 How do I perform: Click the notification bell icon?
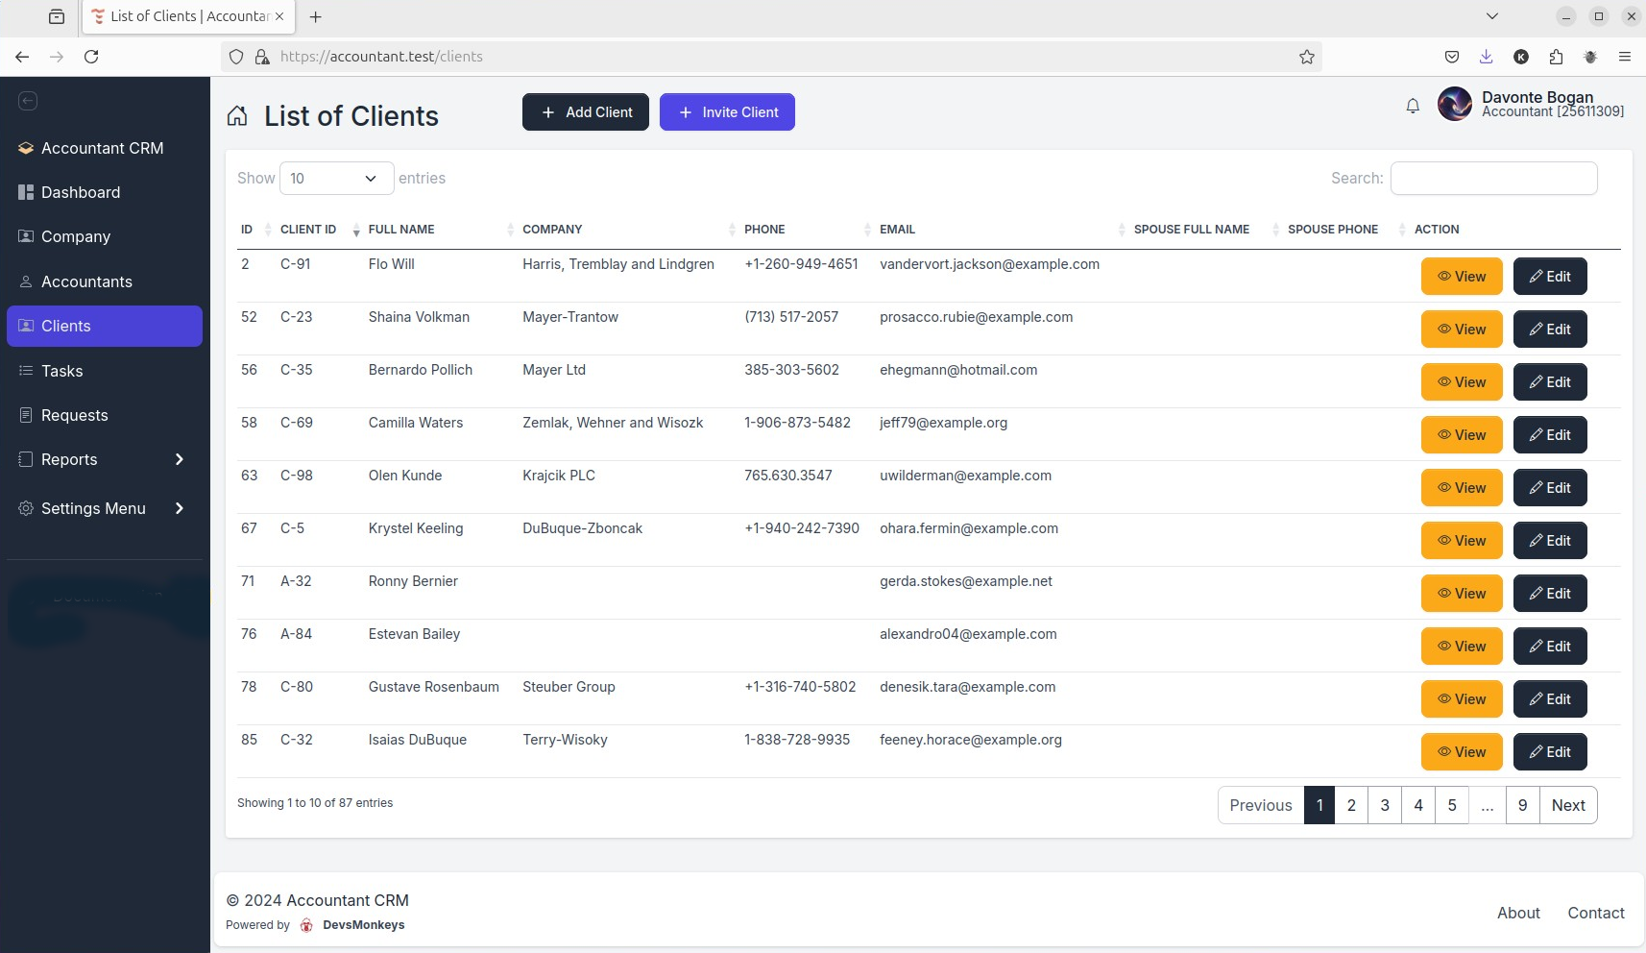1413,106
